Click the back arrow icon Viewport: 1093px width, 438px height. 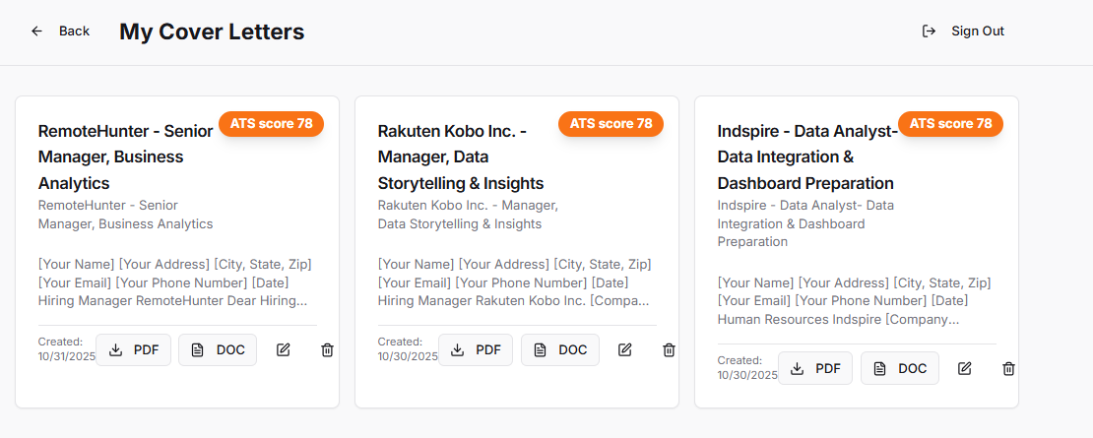(x=37, y=31)
